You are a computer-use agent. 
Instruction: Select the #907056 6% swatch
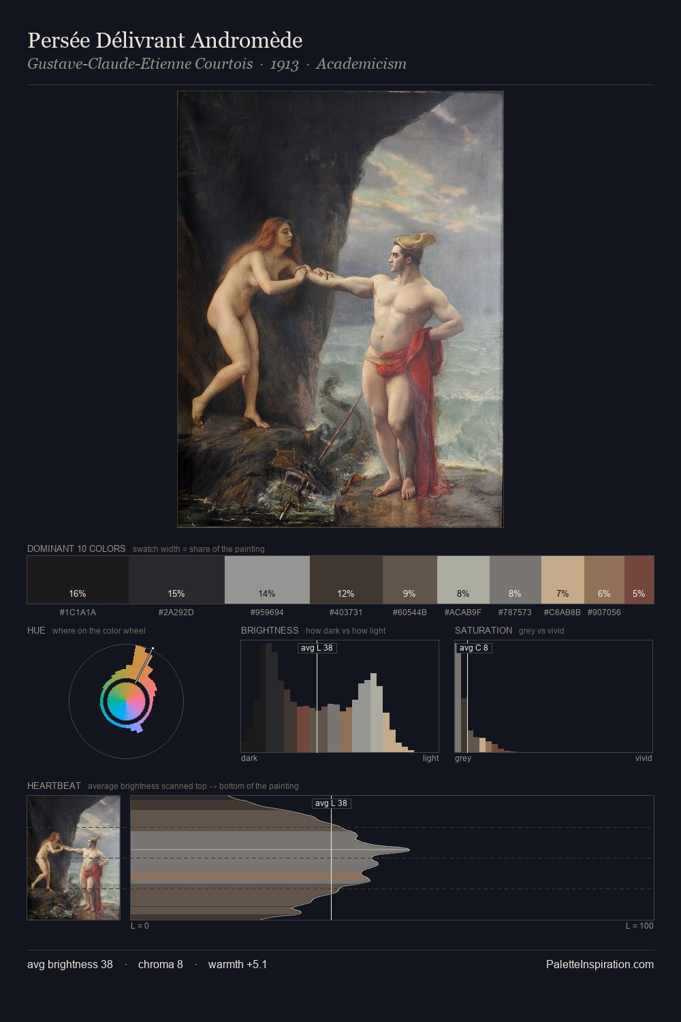coord(604,580)
